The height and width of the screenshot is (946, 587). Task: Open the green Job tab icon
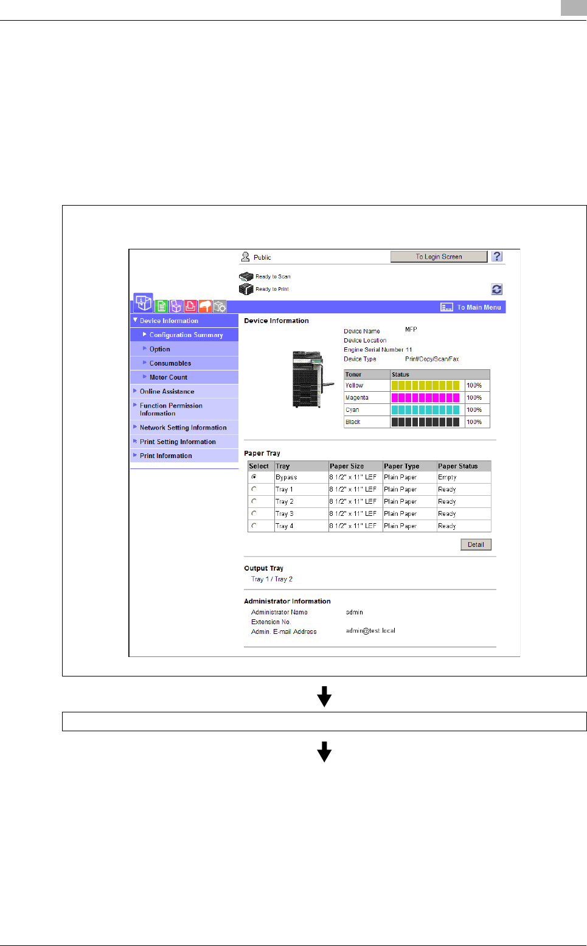161,306
